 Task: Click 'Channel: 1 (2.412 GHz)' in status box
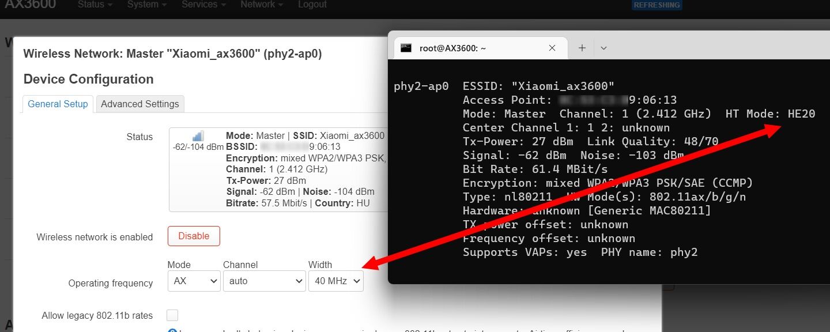[x=277, y=169]
